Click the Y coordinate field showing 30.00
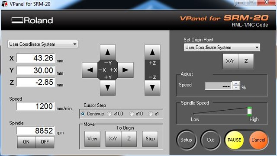This screenshot has height=156, width=277. [x=36, y=70]
